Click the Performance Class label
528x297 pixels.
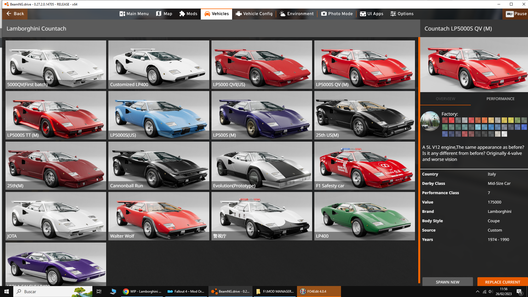440,193
